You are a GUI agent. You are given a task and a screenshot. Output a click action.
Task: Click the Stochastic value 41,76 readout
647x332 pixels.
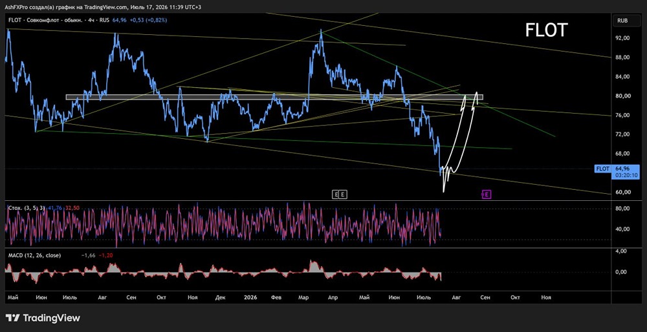[55, 208]
